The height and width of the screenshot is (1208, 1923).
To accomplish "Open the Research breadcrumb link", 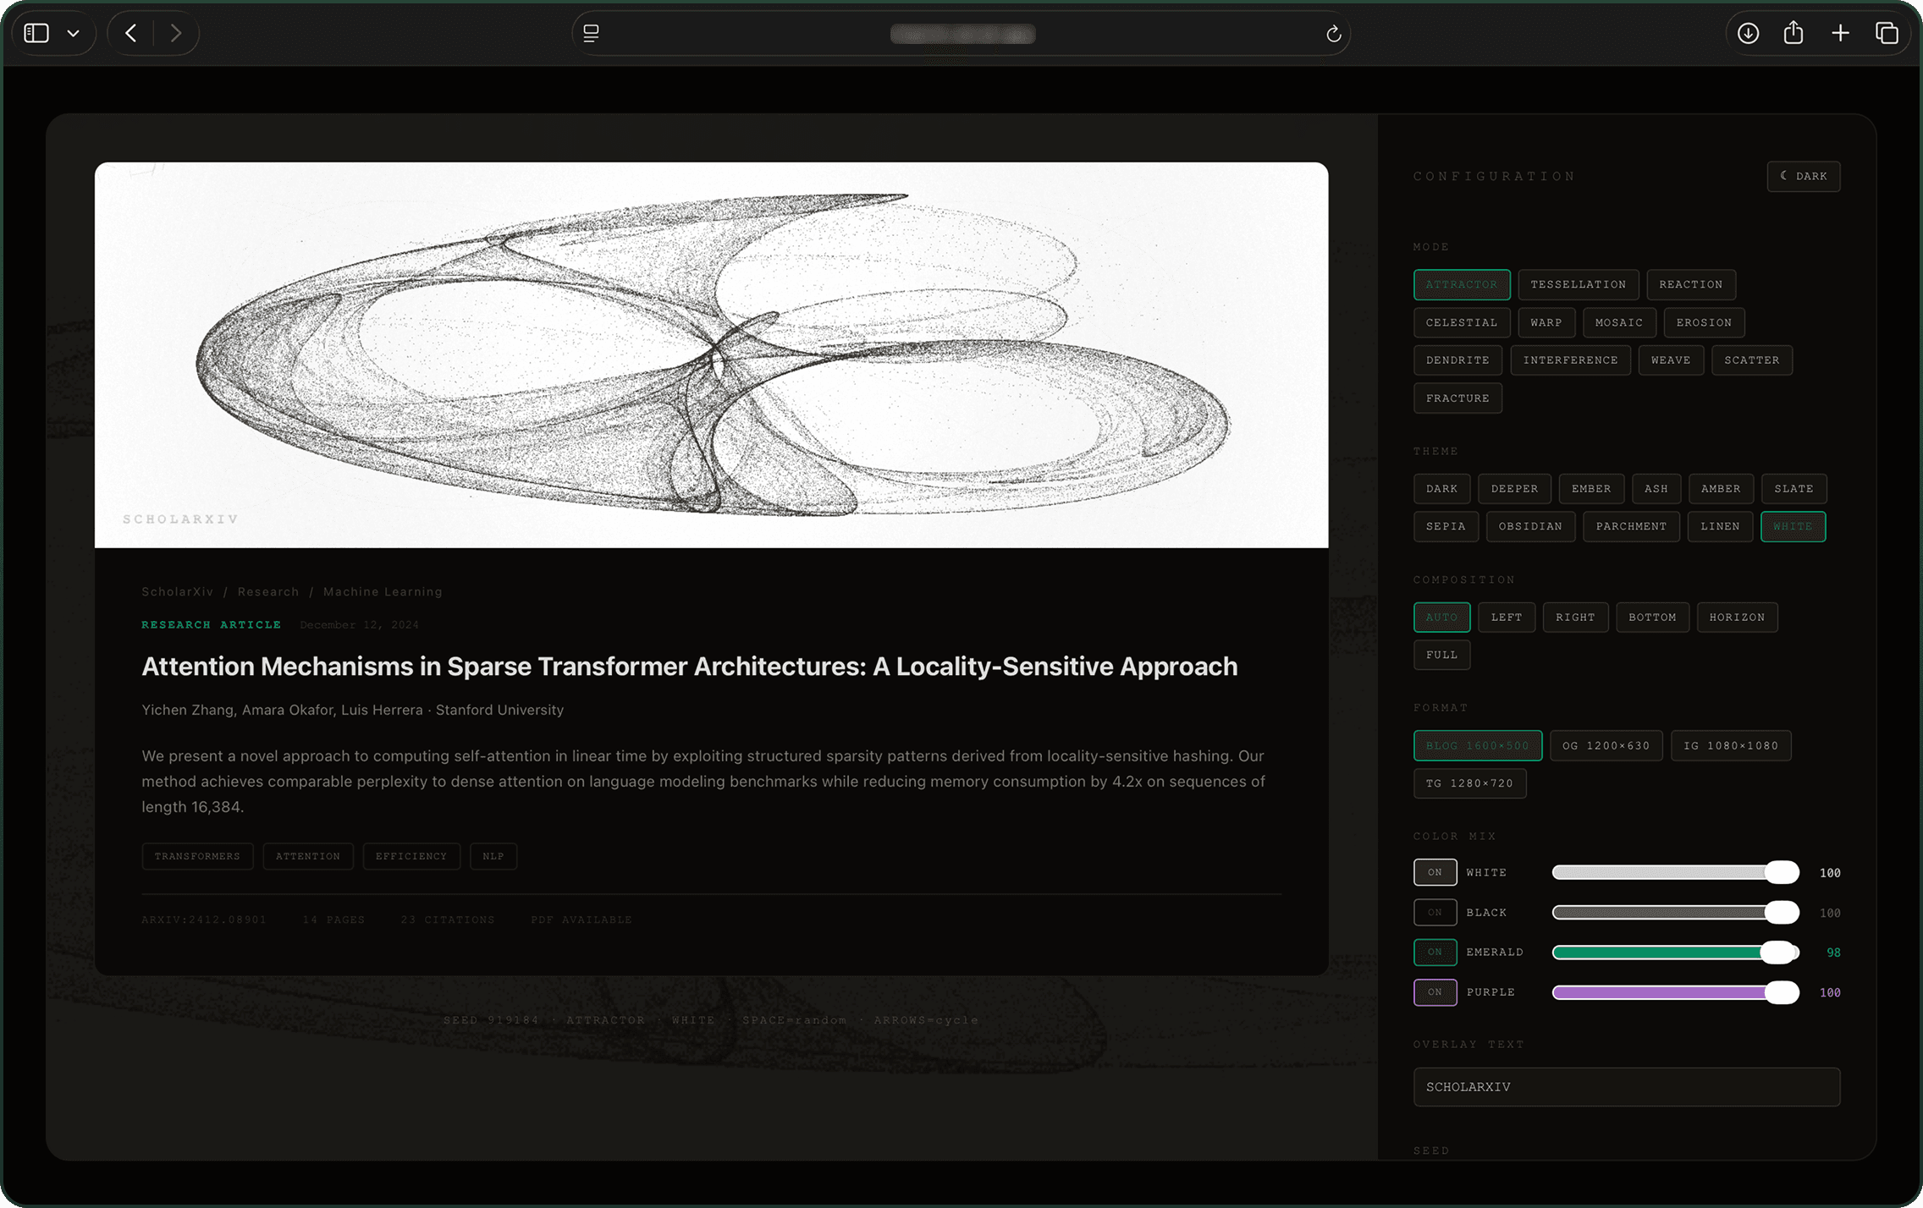I will click(x=268, y=592).
